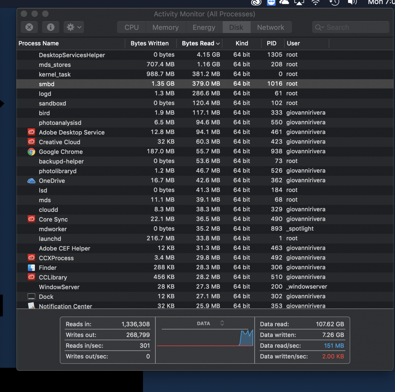Select the Adobe CEF Helper row
Viewport: 395px width, 392px height.
pyautogui.click(x=205, y=248)
